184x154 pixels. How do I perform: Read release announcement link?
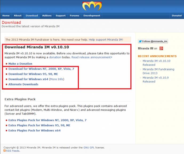coord(91,57)
